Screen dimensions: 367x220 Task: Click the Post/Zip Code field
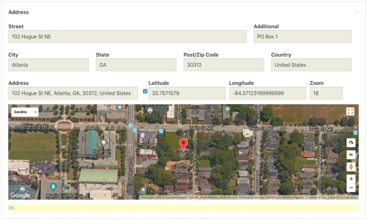(224, 65)
